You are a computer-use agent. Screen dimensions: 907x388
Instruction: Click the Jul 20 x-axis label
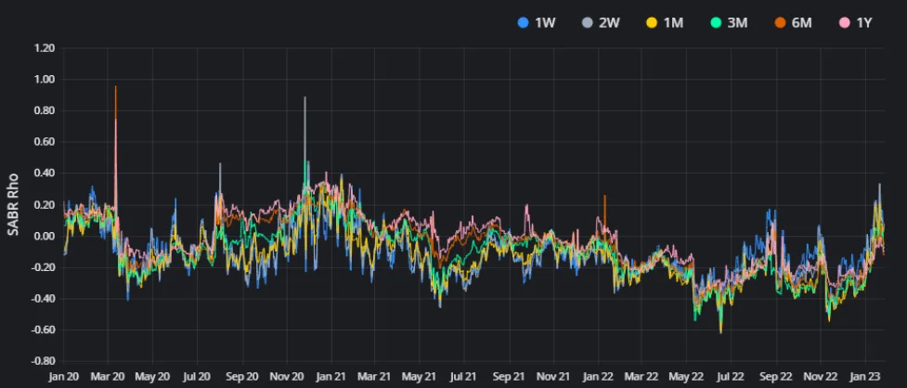[x=197, y=375]
